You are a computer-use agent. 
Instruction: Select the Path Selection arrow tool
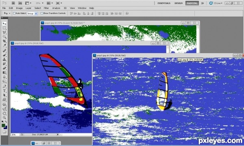4,95
